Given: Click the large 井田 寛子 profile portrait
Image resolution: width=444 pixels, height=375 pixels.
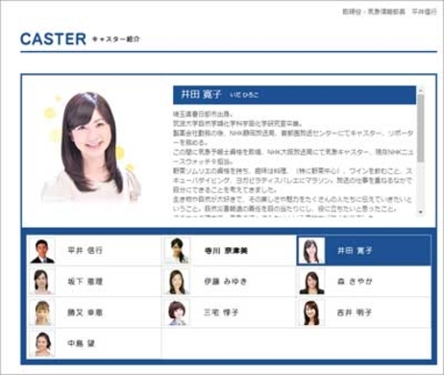Looking at the screenshot, I should pos(91,147).
